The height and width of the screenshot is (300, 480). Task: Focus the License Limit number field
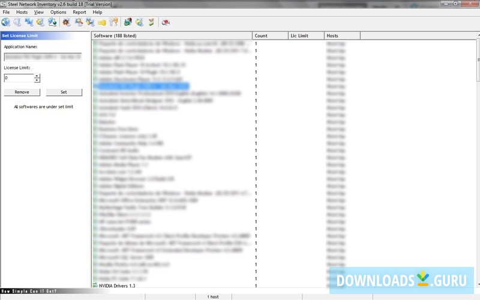(19, 78)
